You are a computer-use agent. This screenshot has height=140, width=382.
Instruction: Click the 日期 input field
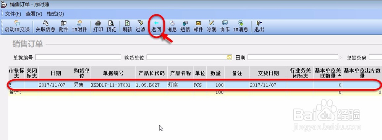293,58
